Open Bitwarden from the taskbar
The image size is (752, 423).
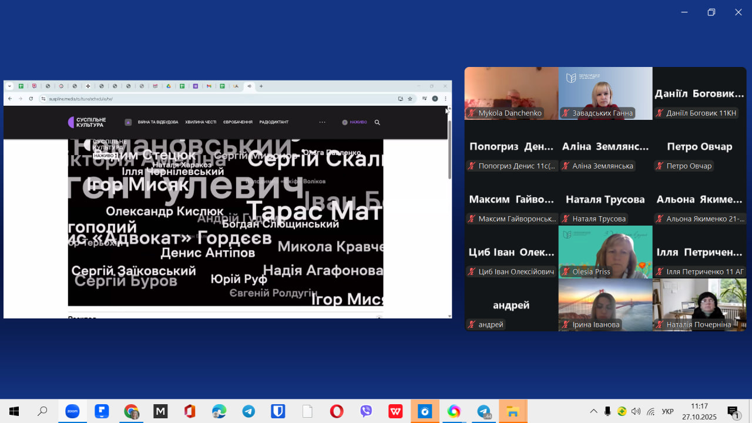click(x=278, y=411)
